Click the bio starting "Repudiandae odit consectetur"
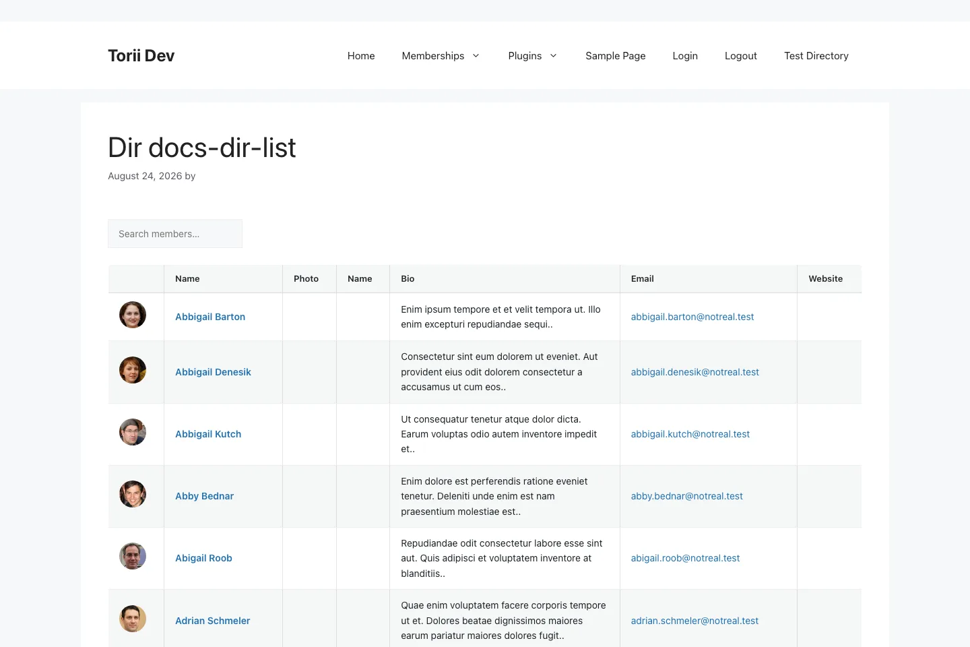The image size is (970, 647). (502, 558)
